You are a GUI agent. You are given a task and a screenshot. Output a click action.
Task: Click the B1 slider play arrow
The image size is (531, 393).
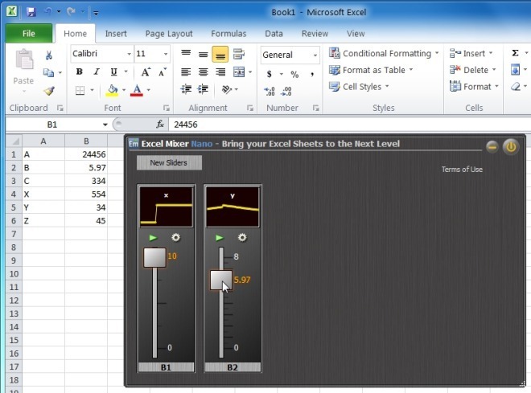[x=153, y=238]
